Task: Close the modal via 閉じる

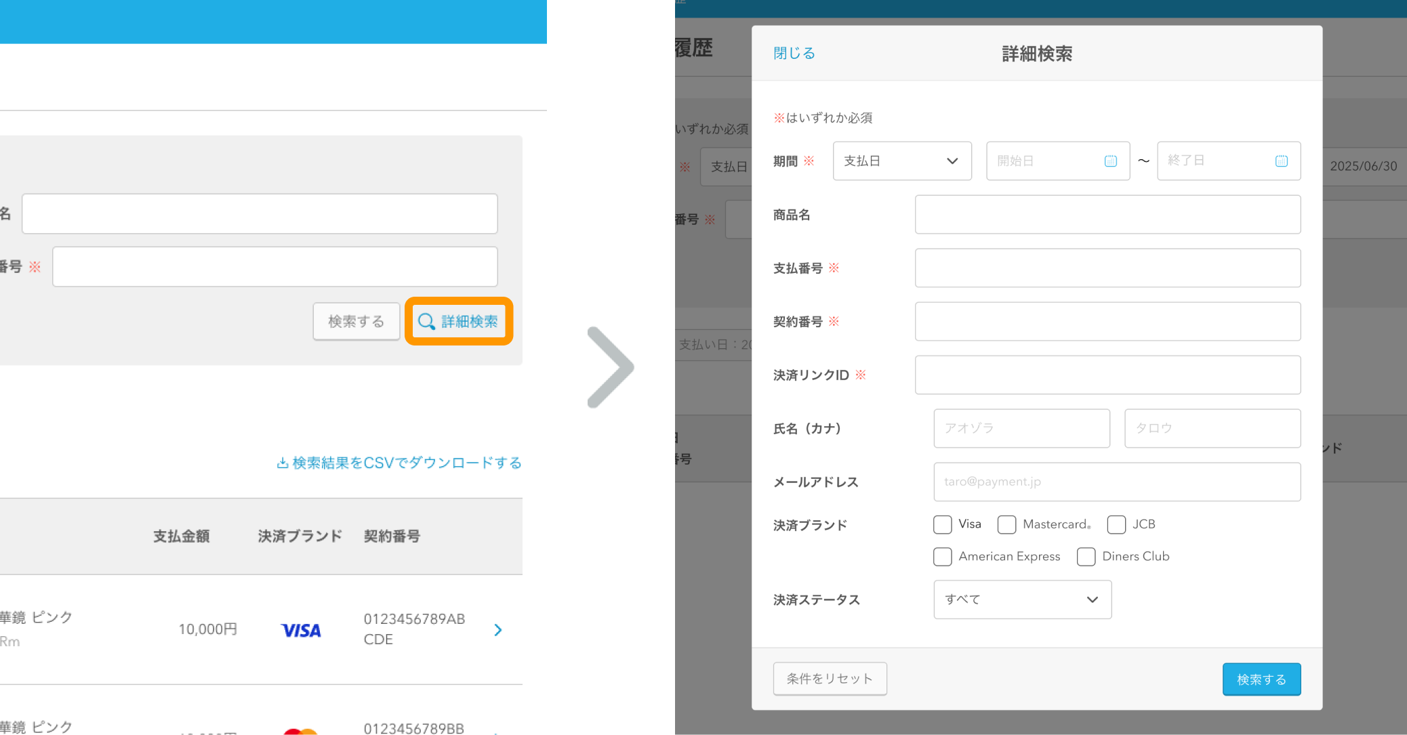Action: pyautogui.click(x=793, y=53)
